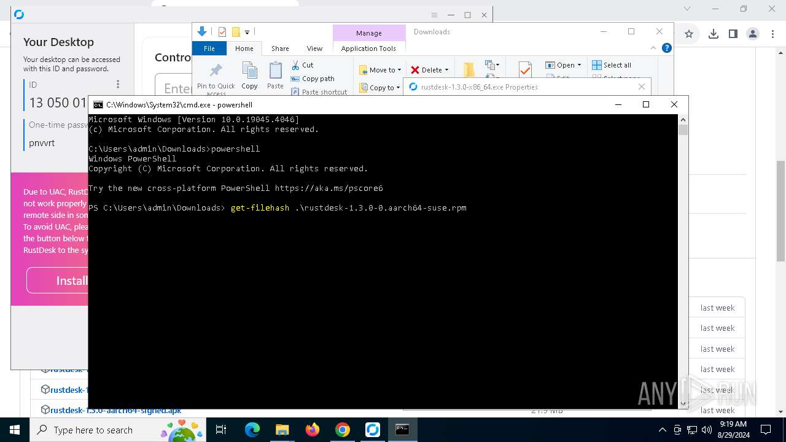Toggle Chrome side panel icon
The height and width of the screenshot is (442, 786).
coord(733,34)
